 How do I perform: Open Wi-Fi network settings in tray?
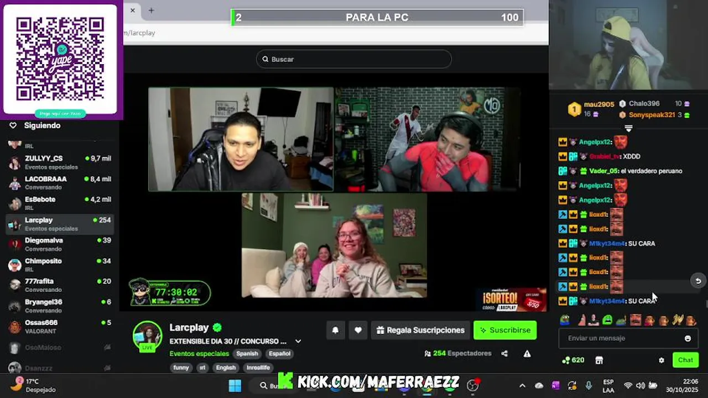click(x=628, y=385)
